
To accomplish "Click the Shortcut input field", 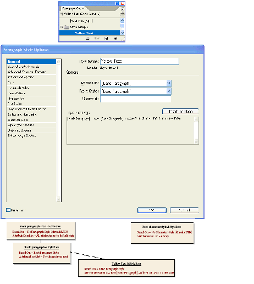I will (x=136, y=99).
